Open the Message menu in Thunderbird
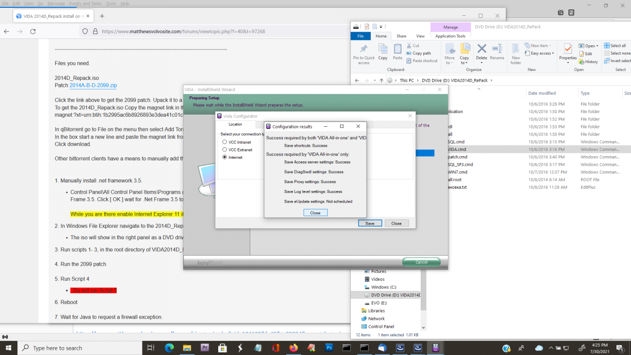Screen dimensions: 631x355 (56, 3)
